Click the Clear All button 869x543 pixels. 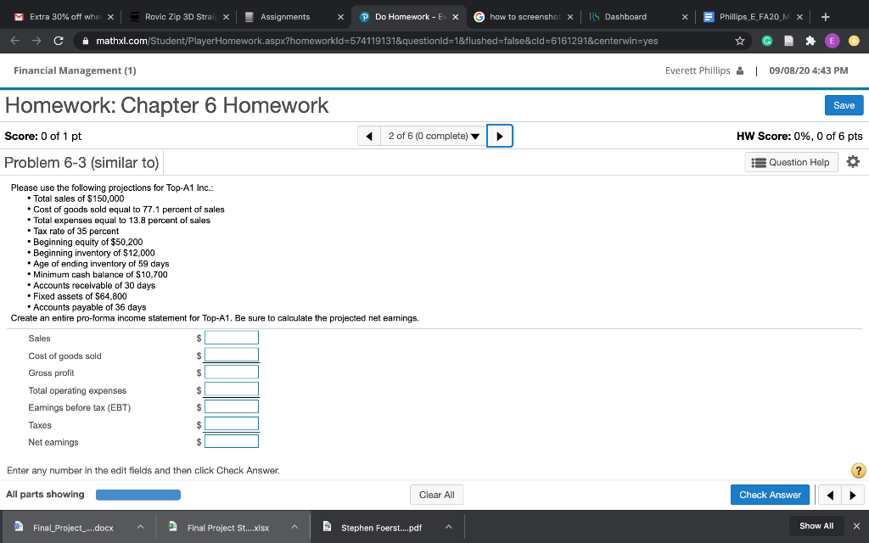click(436, 494)
